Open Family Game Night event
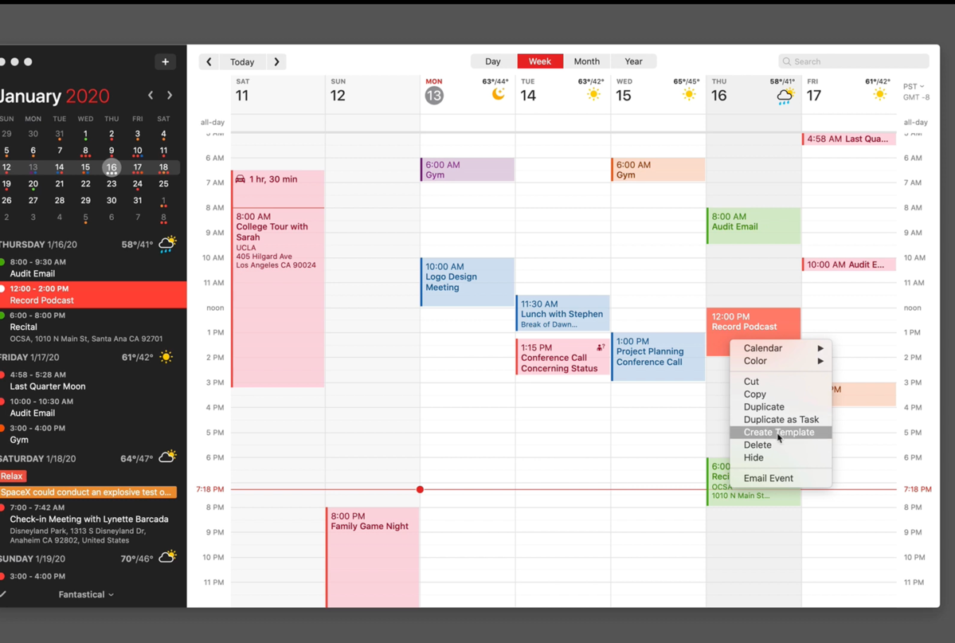The height and width of the screenshot is (643, 955). click(x=373, y=557)
